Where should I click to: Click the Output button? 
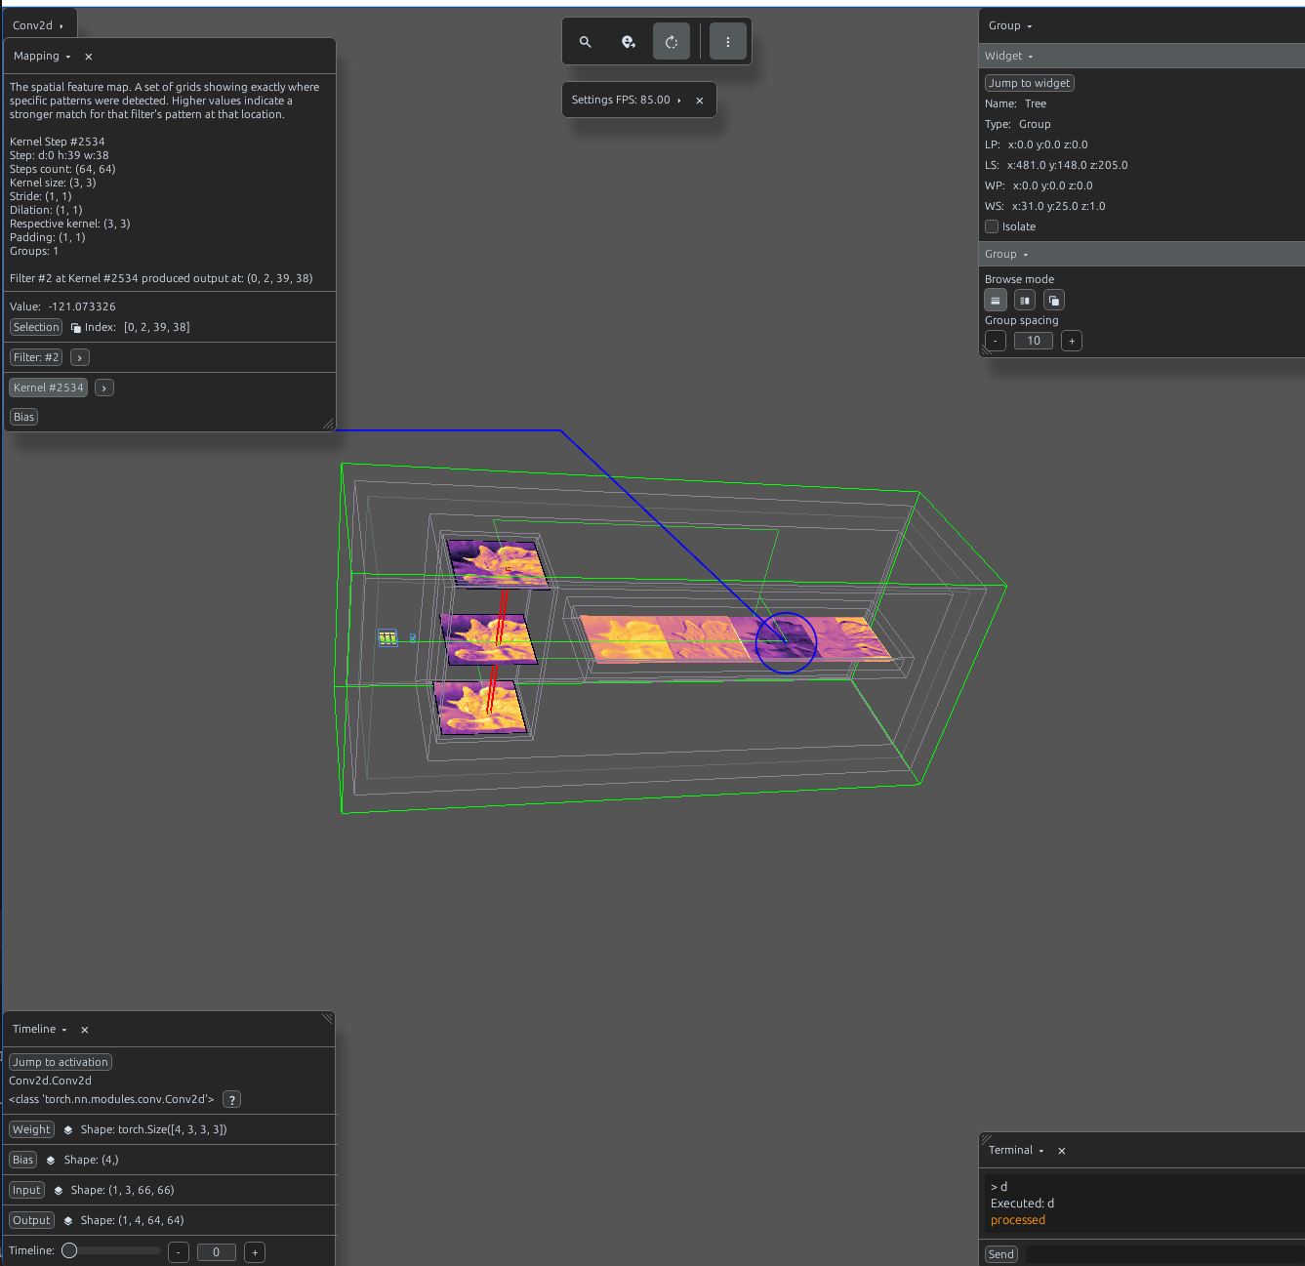[x=31, y=1220]
